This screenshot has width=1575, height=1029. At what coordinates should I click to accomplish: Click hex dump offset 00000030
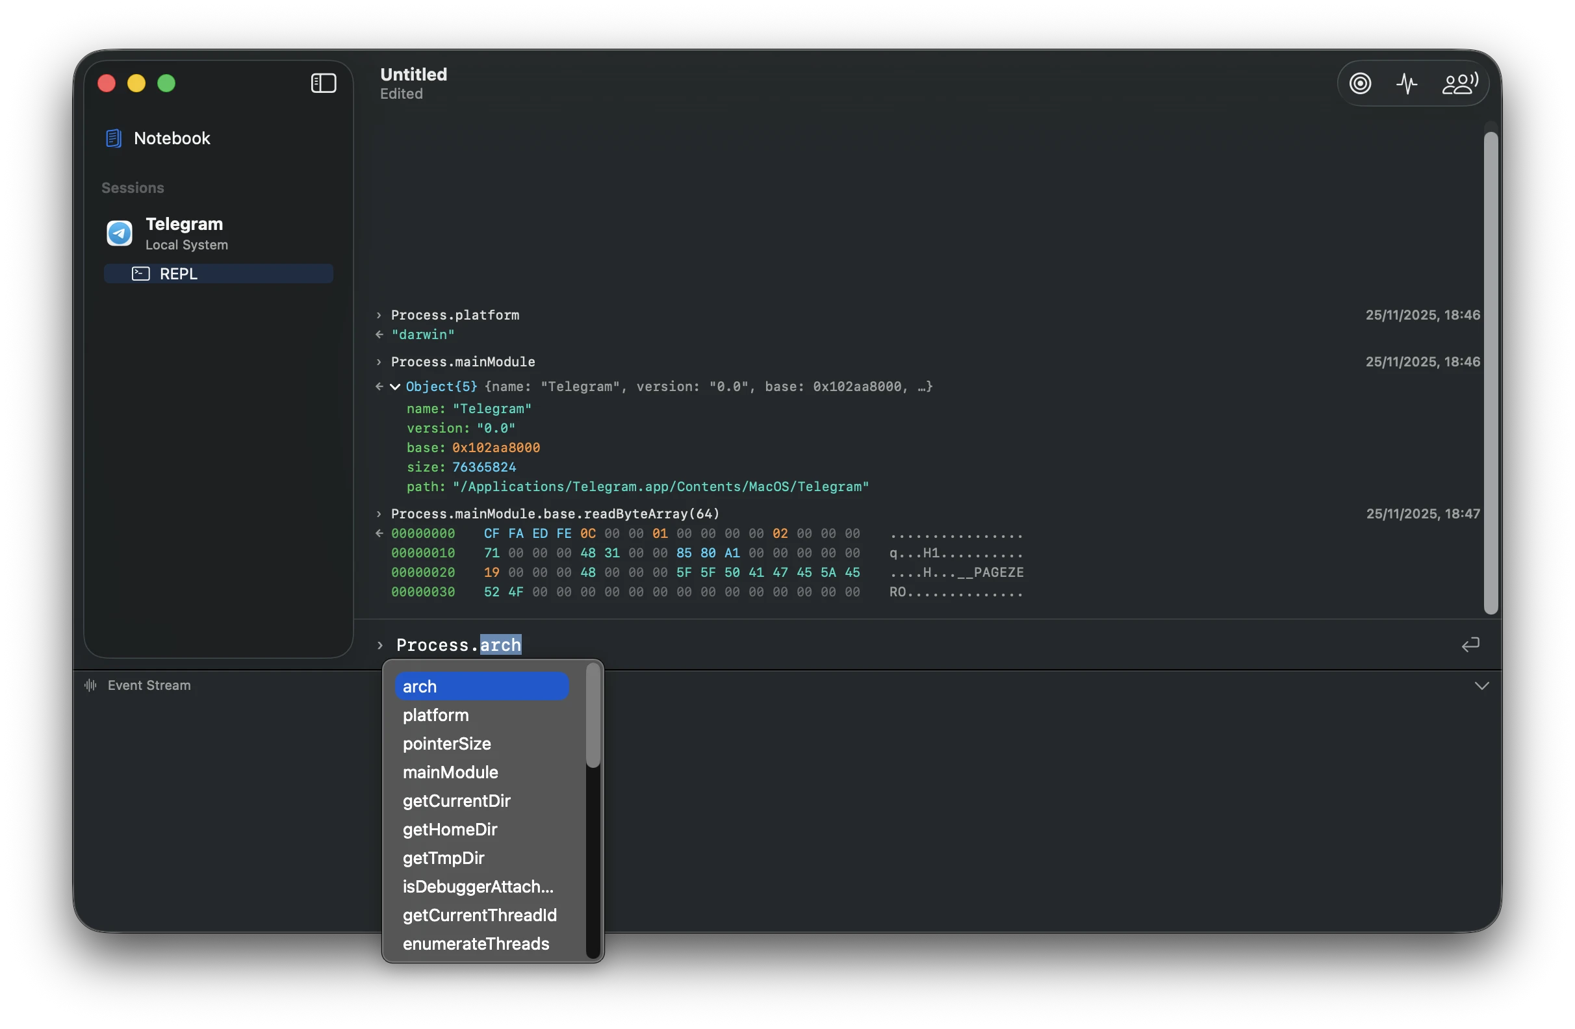(423, 592)
